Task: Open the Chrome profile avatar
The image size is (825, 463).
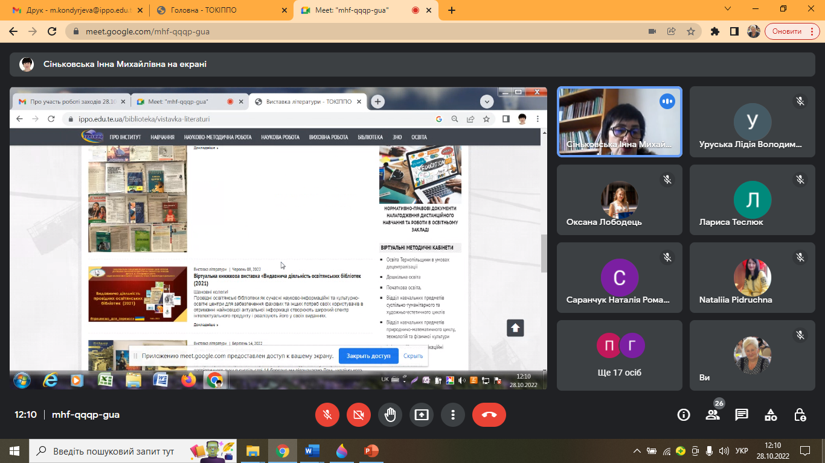Action: pos(753,31)
